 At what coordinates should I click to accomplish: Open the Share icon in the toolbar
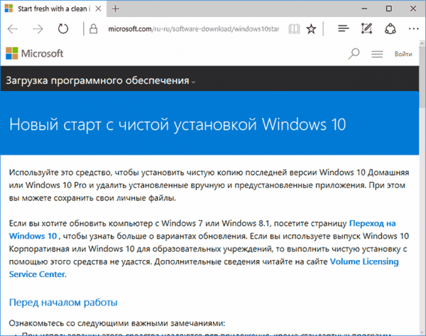390,28
